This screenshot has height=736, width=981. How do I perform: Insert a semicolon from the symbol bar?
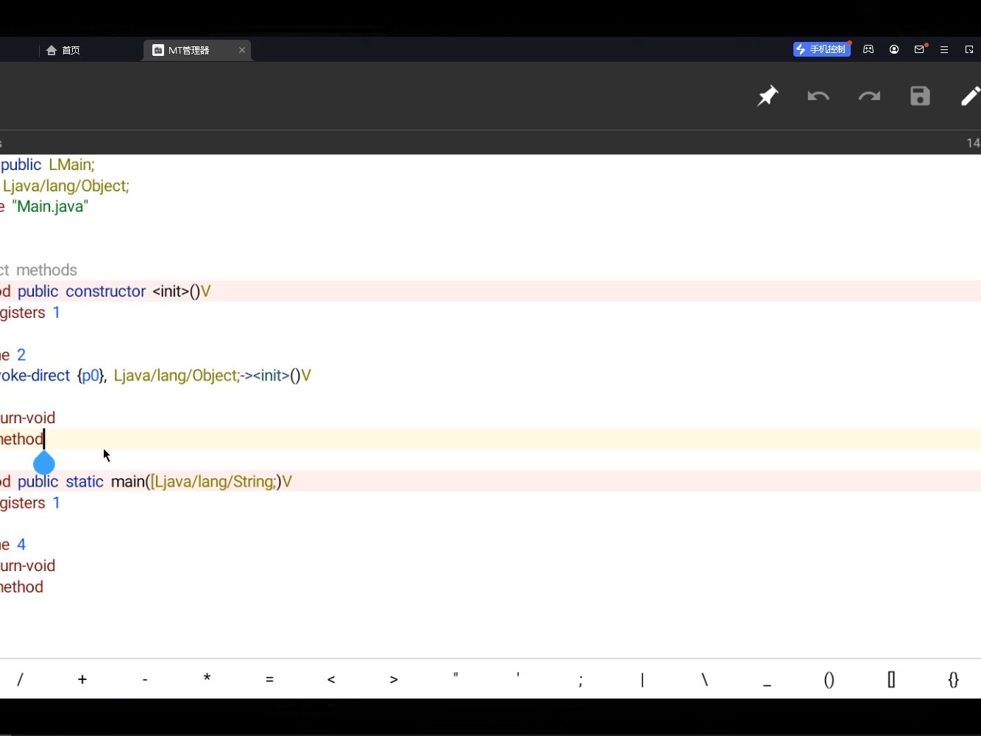tap(581, 679)
